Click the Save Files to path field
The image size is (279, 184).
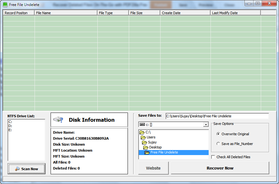coord(217,116)
